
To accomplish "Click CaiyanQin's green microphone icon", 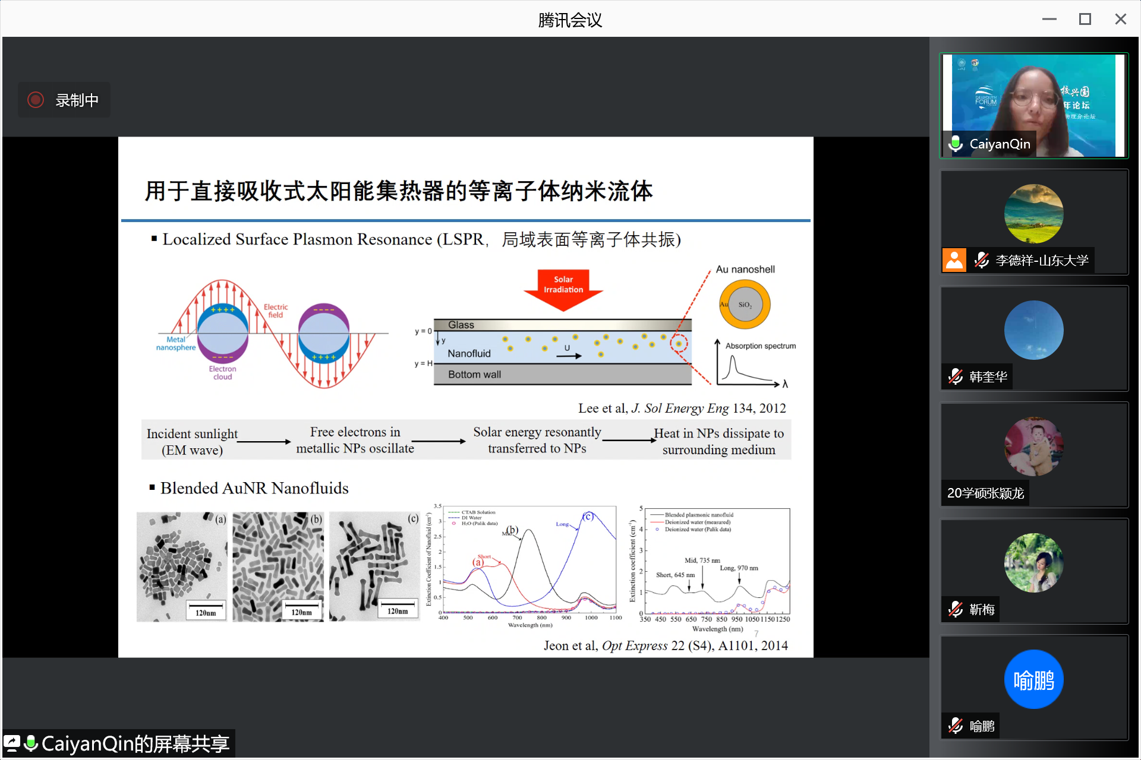I will pos(956,144).
